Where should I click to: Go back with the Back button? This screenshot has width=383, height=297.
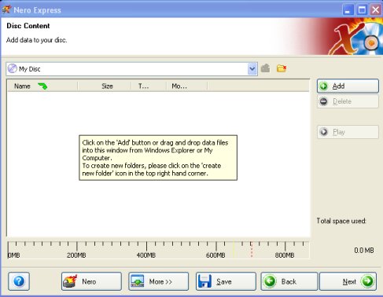[x=289, y=281]
